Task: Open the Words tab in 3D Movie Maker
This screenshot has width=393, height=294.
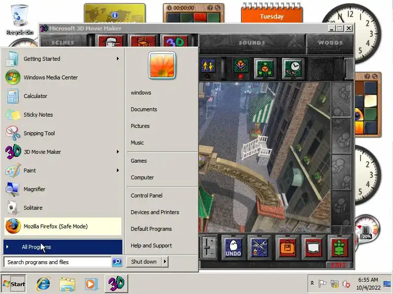Action: [x=330, y=43]
